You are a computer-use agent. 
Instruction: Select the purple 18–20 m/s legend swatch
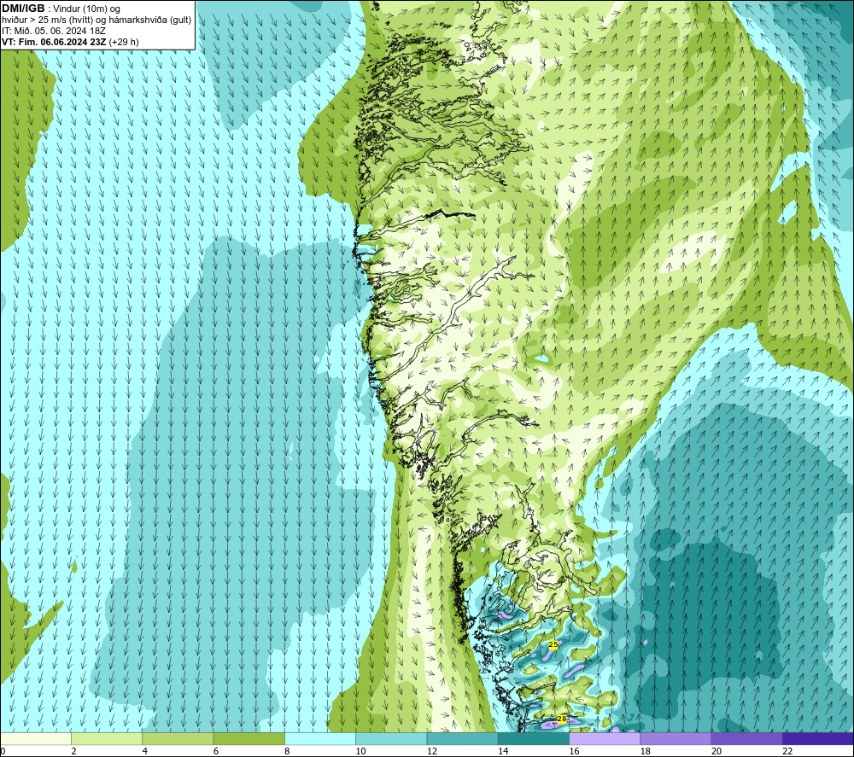pos(676,738)
